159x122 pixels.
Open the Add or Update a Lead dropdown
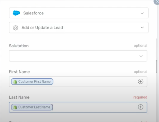click(79, 28)
